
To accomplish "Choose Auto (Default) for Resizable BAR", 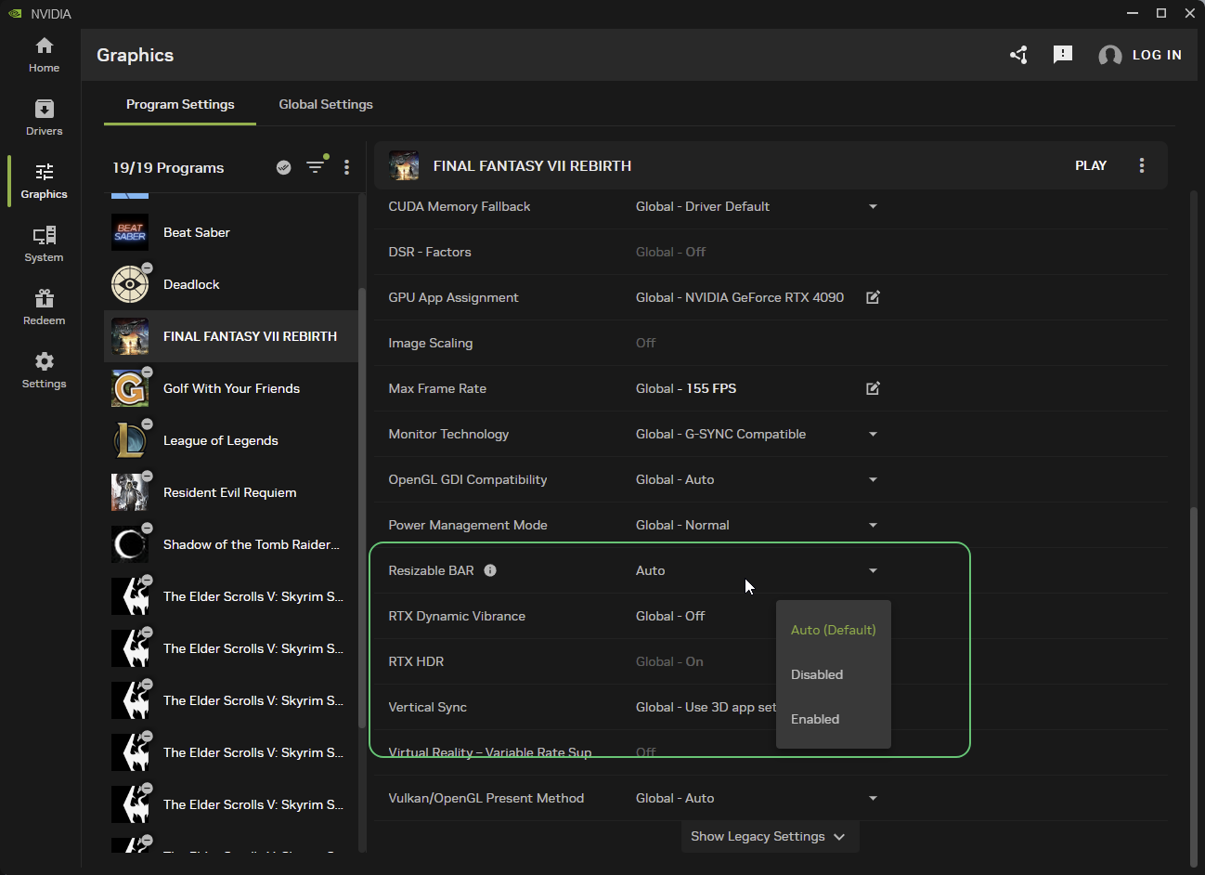I will 834,630.
